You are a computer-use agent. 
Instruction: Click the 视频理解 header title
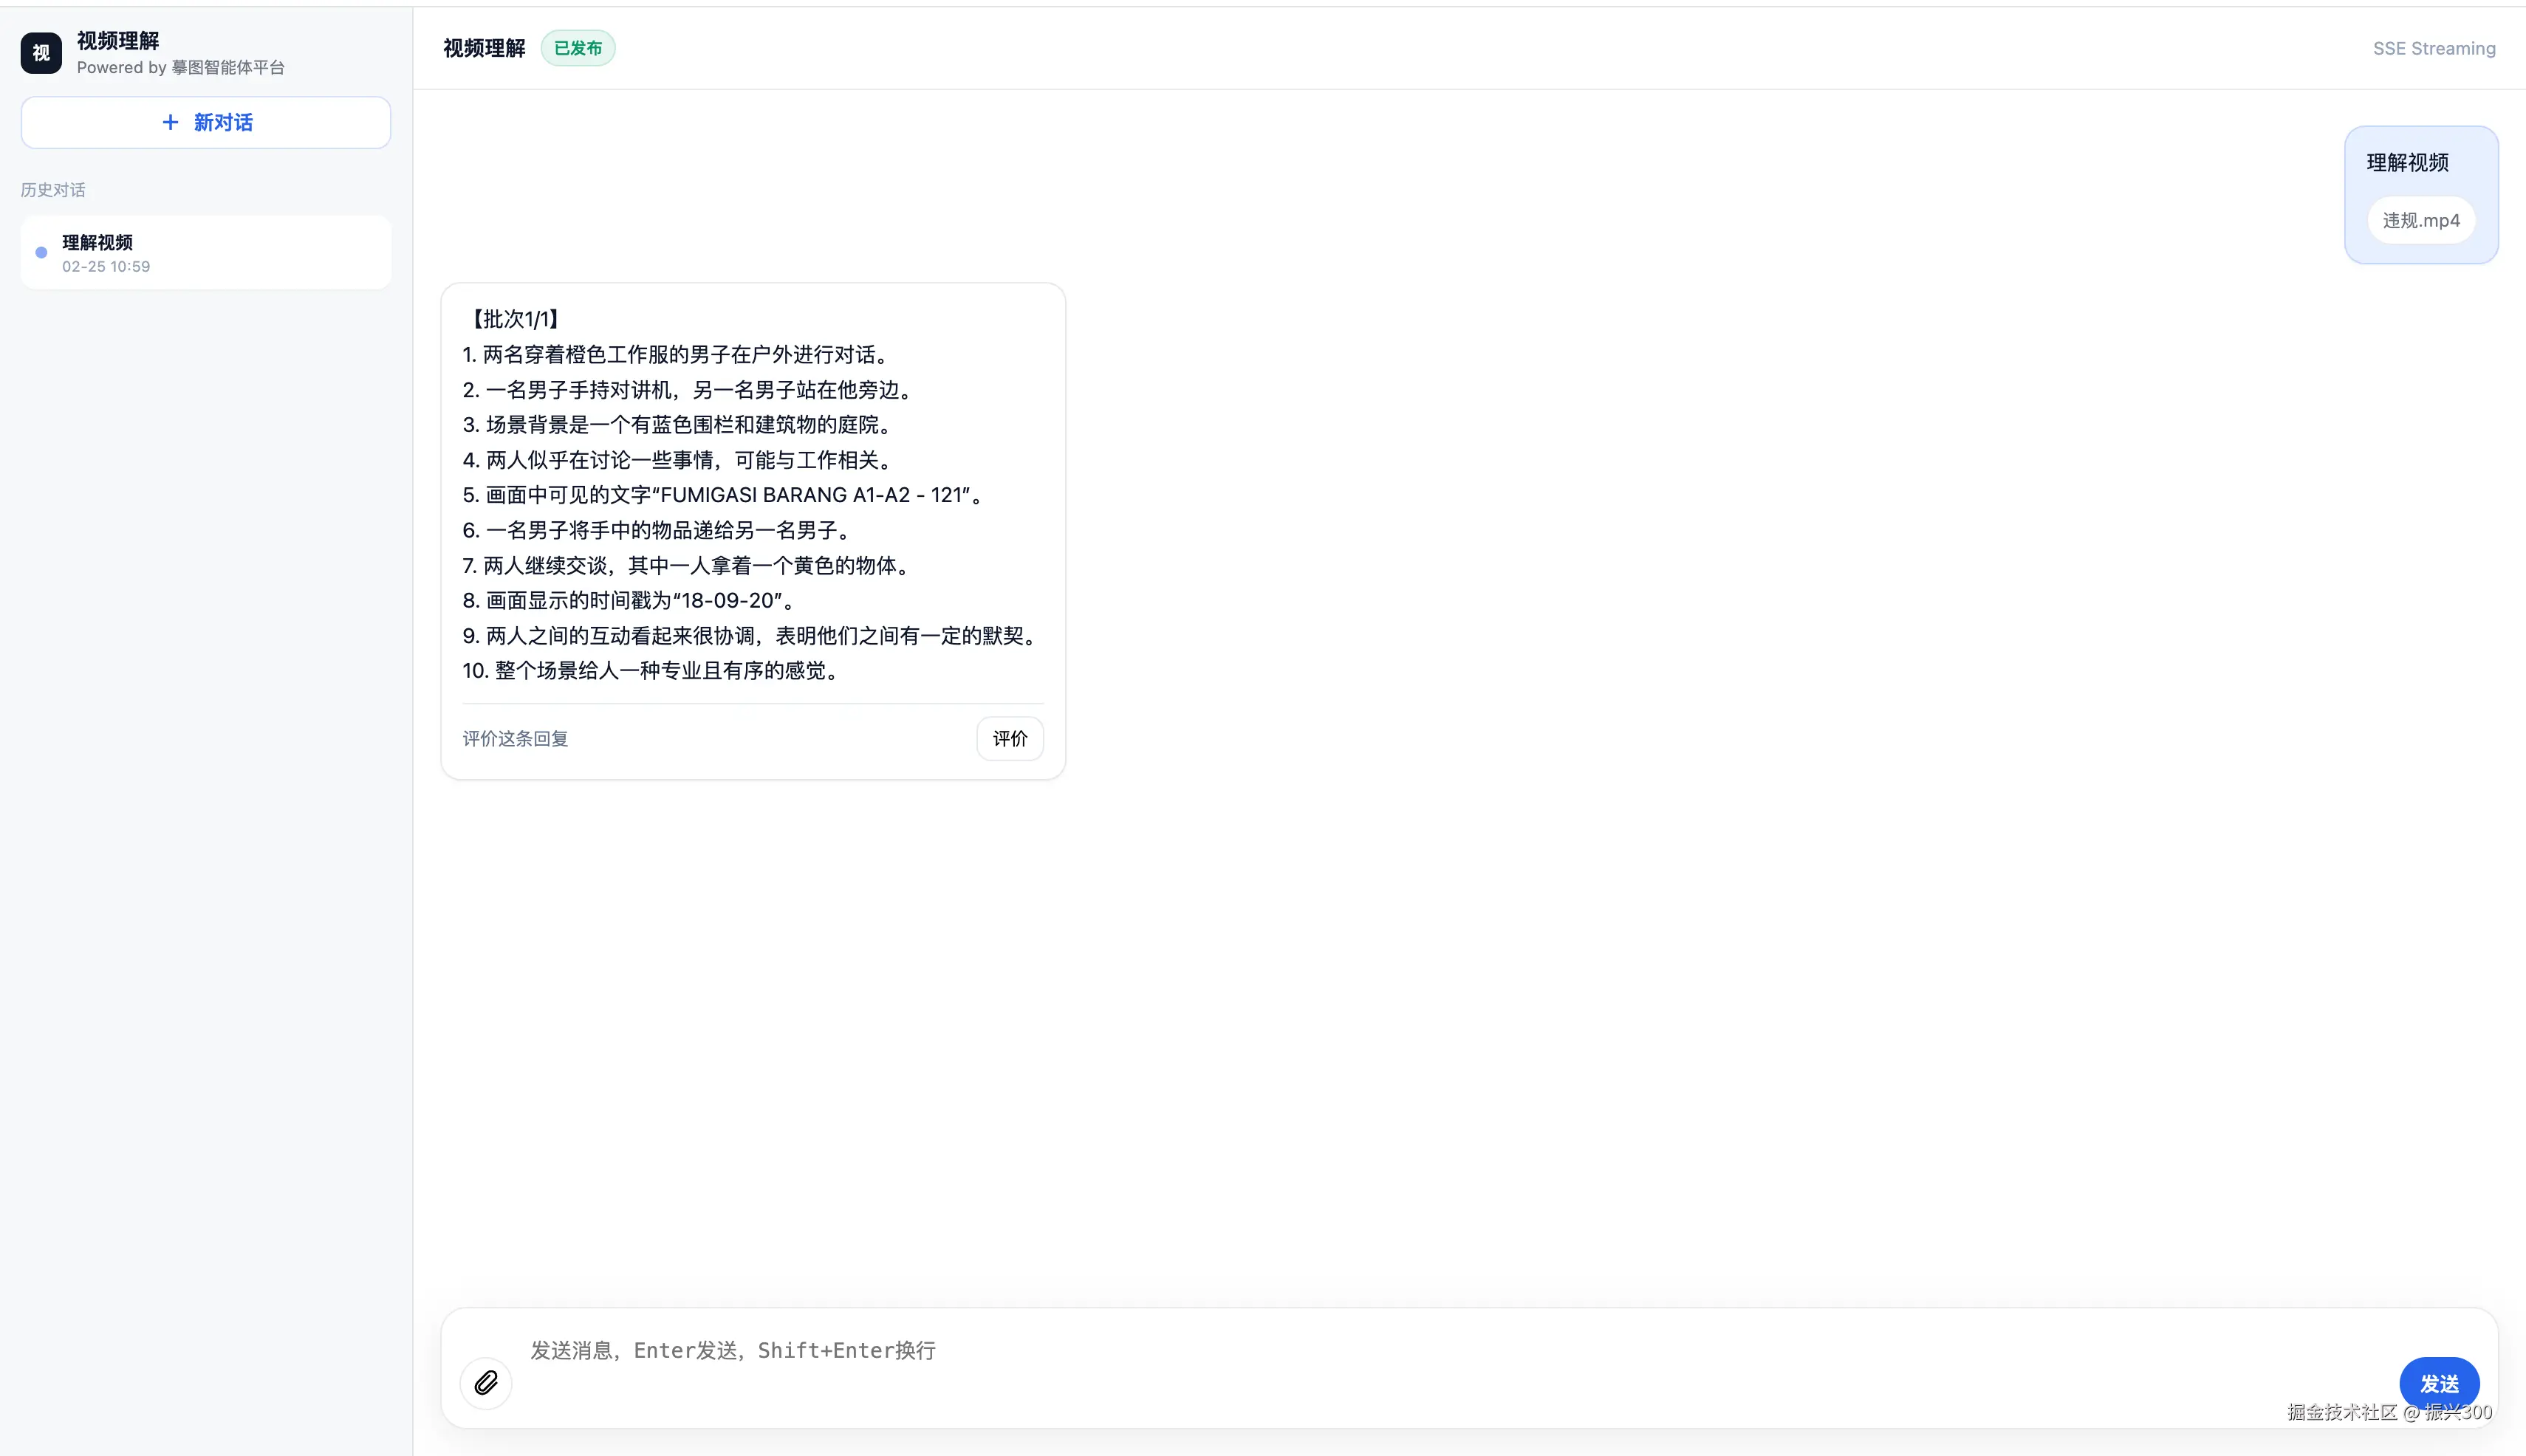485,47
